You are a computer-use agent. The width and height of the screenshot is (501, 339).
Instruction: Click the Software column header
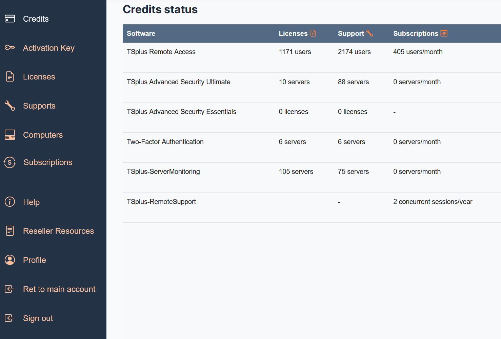coord(141,33)
